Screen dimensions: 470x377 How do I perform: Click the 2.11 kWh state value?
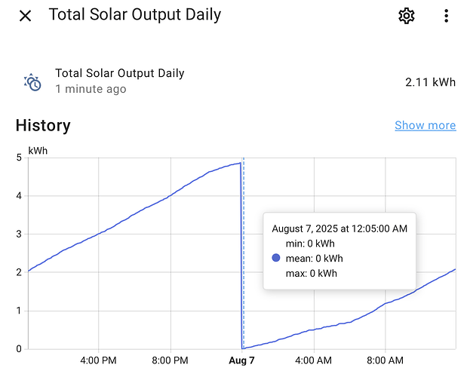tap(431, 82)
